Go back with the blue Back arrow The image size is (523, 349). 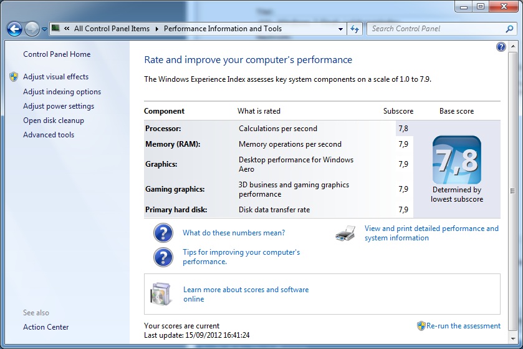14,29
